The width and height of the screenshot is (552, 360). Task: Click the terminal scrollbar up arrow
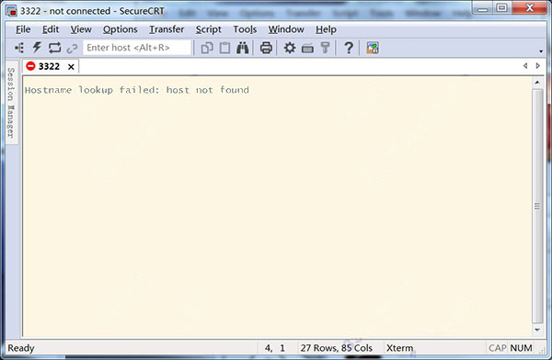(x=537, y=83)
